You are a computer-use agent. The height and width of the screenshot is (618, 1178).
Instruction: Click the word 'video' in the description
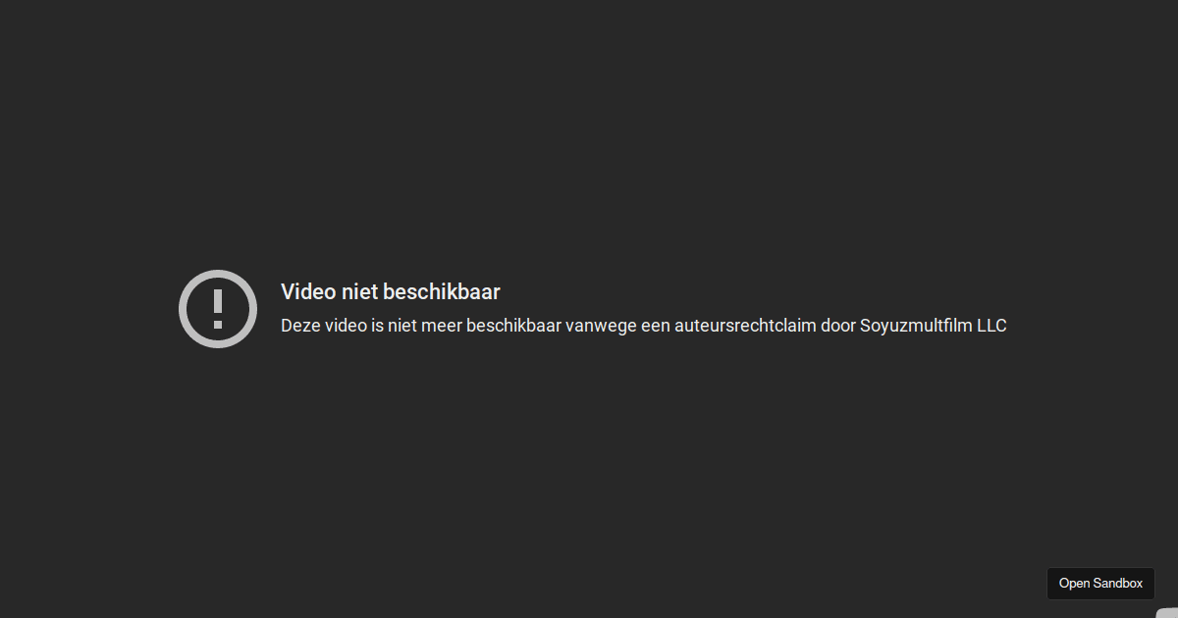[345, 326]
